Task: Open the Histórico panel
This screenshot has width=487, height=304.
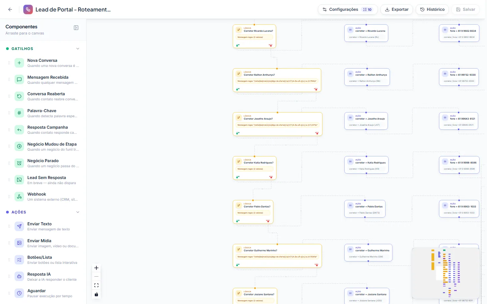Action: 432,9
